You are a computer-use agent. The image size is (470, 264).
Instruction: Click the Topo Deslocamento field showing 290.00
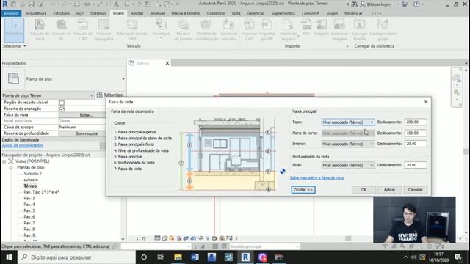pyautogui.click(x=416, y=122)
